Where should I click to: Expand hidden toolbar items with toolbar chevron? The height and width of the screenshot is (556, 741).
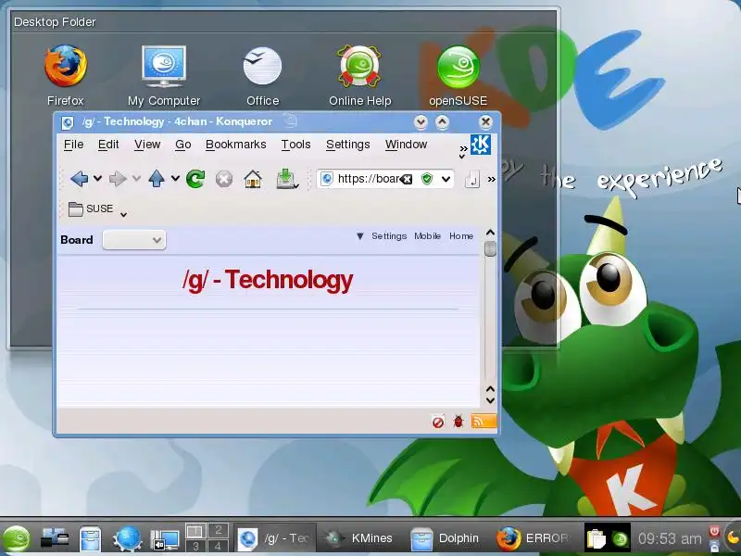click(492, 179)
